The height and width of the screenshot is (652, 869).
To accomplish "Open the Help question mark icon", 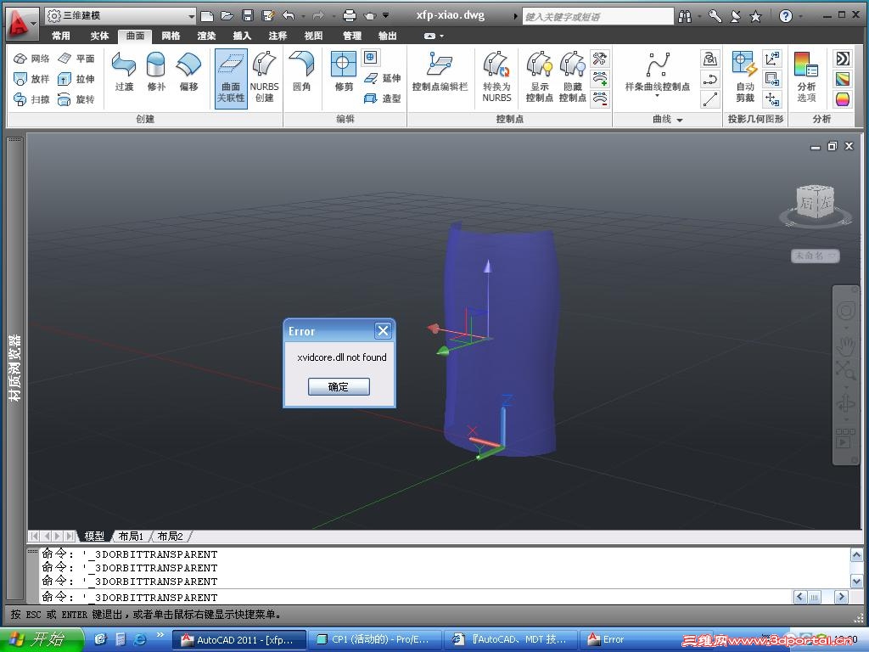I will coord(785,17).
